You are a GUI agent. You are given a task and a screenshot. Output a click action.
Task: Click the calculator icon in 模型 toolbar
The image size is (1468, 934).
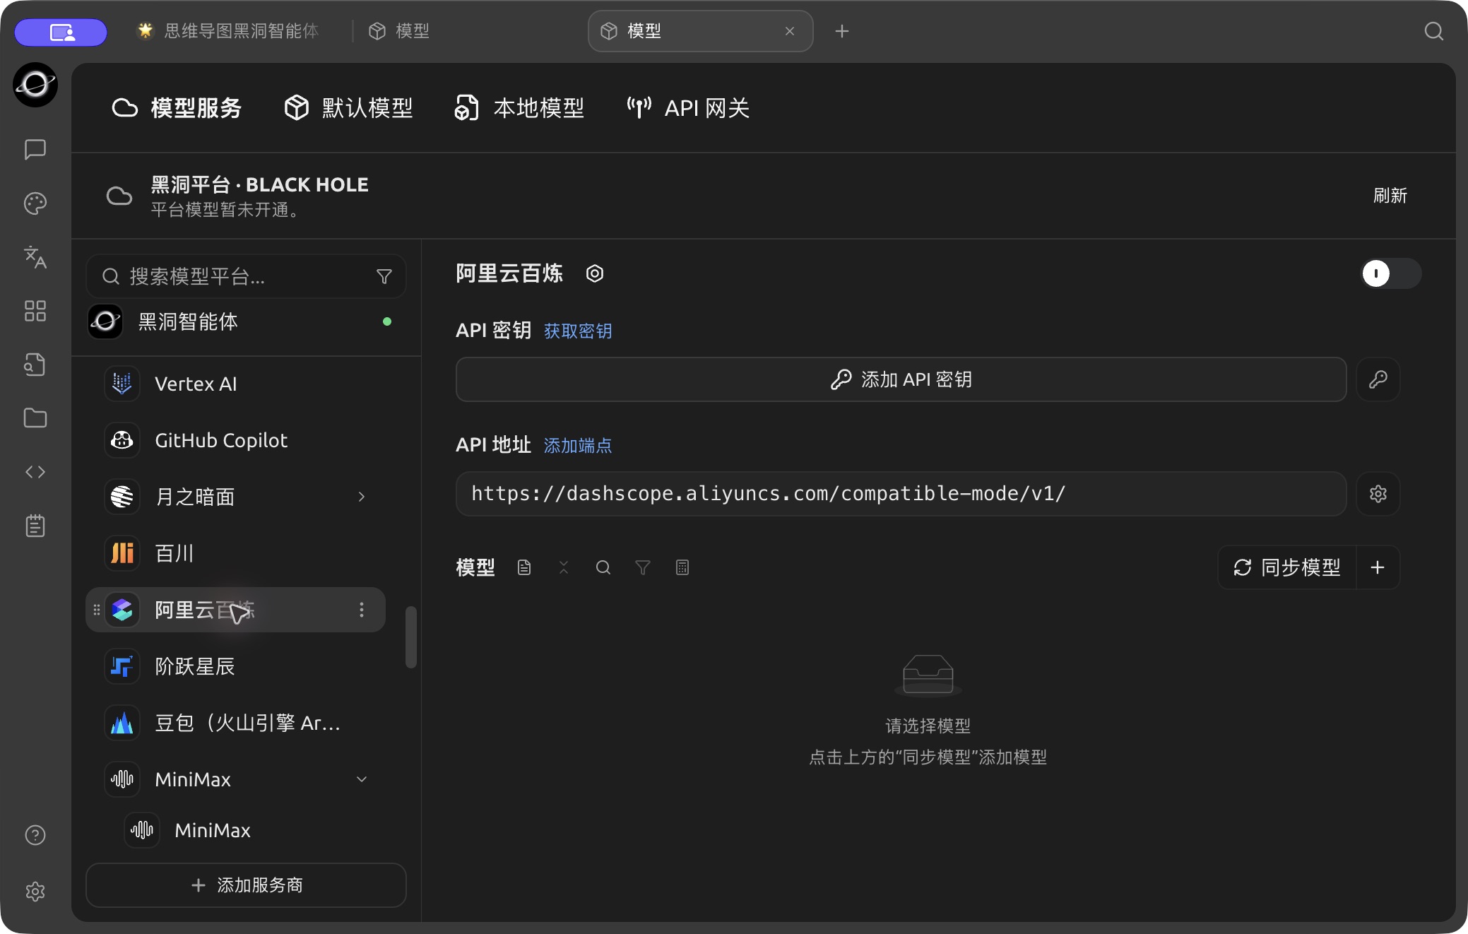(682, 567)
